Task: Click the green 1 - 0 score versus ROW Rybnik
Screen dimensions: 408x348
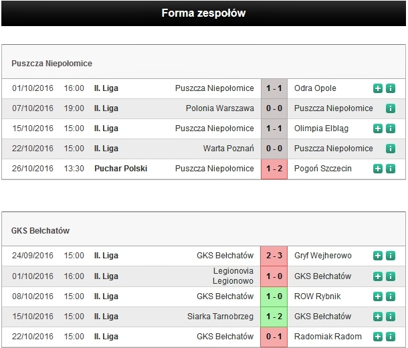Action: 274,296
